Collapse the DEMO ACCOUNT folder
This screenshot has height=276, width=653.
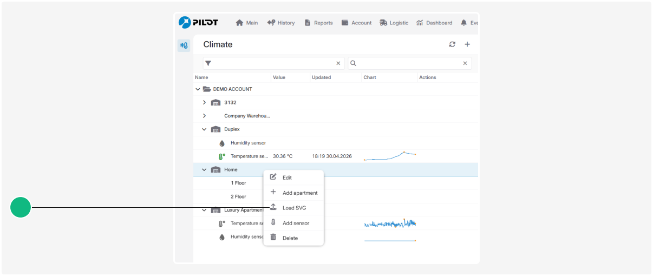198,89
